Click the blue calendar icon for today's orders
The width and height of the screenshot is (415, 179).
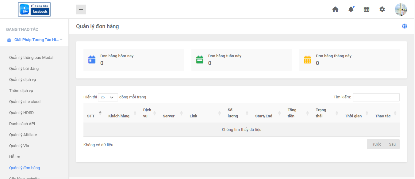[x=92, y=59]
